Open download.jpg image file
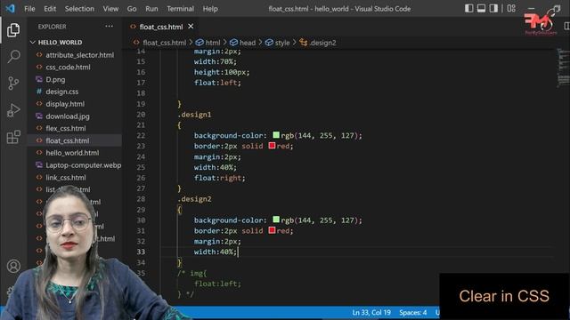 tap(68, 116)
